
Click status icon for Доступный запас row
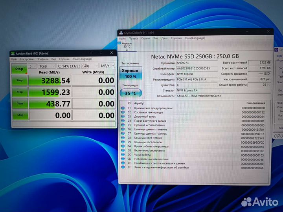pyautogui.click(x=123, y=117)
